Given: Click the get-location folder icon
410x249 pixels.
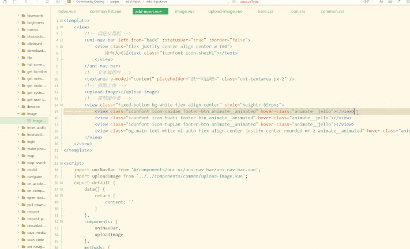Looking at the screenshot, I should tap(24, 71).
